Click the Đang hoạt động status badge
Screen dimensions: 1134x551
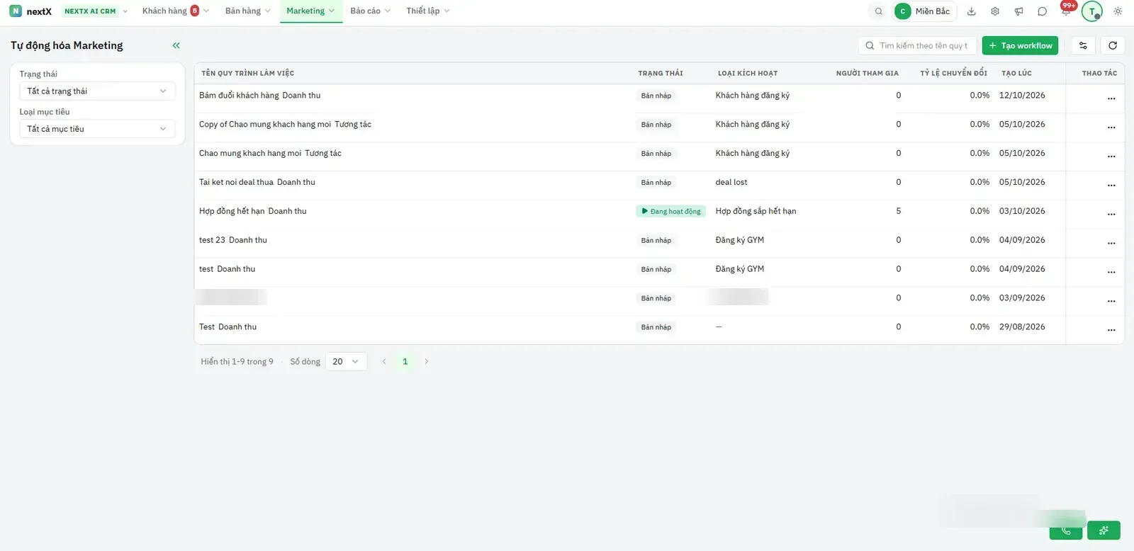coord(670,211)
